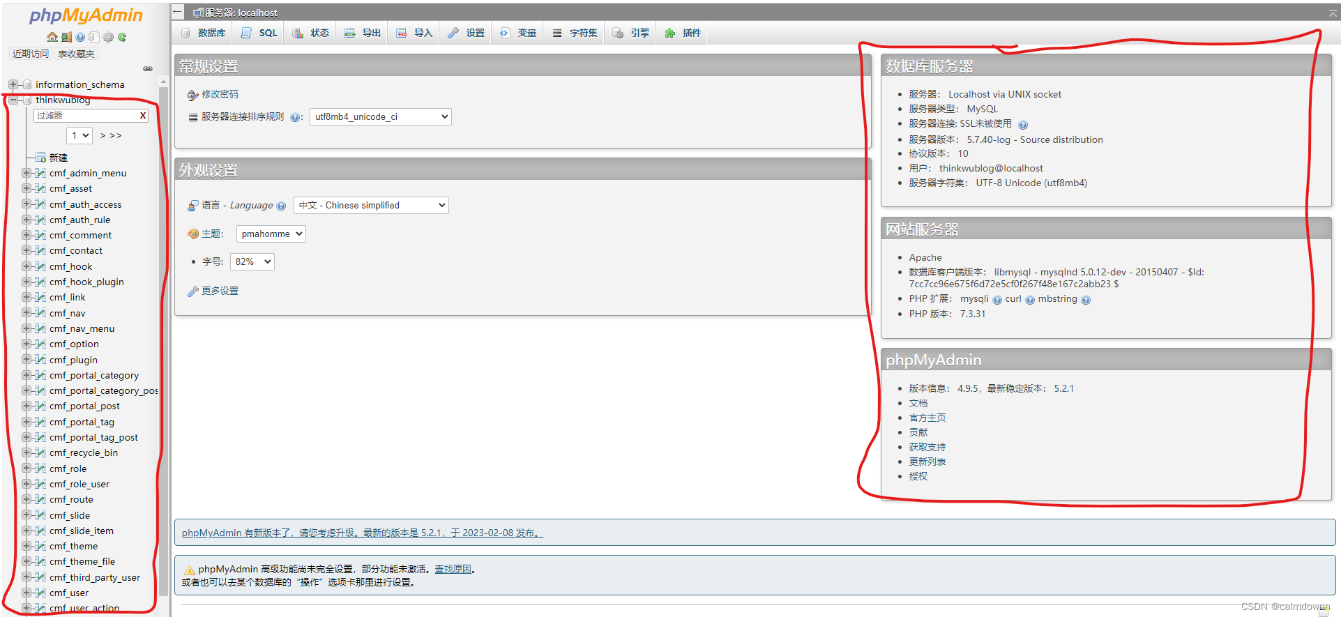The image size is (1341, 617).
Task: Switch to the 导出 tab
Action: (363, 33)
